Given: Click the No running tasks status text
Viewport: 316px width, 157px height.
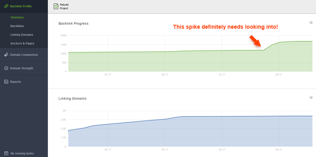Looking at the screenshot, I should (x=22, y=153).
